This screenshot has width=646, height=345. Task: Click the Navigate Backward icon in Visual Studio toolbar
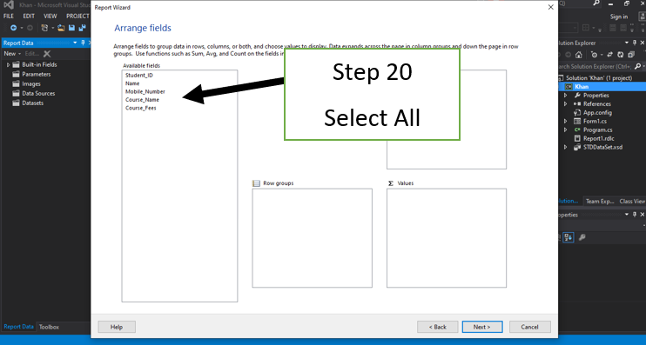(x=13, y=28)
